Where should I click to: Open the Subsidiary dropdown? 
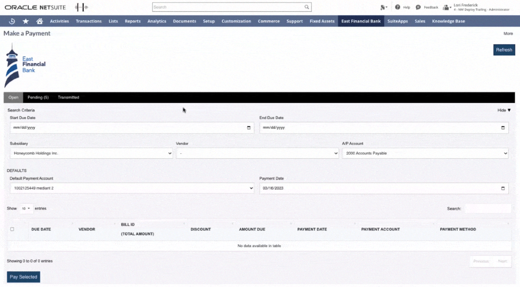[91, 153]
